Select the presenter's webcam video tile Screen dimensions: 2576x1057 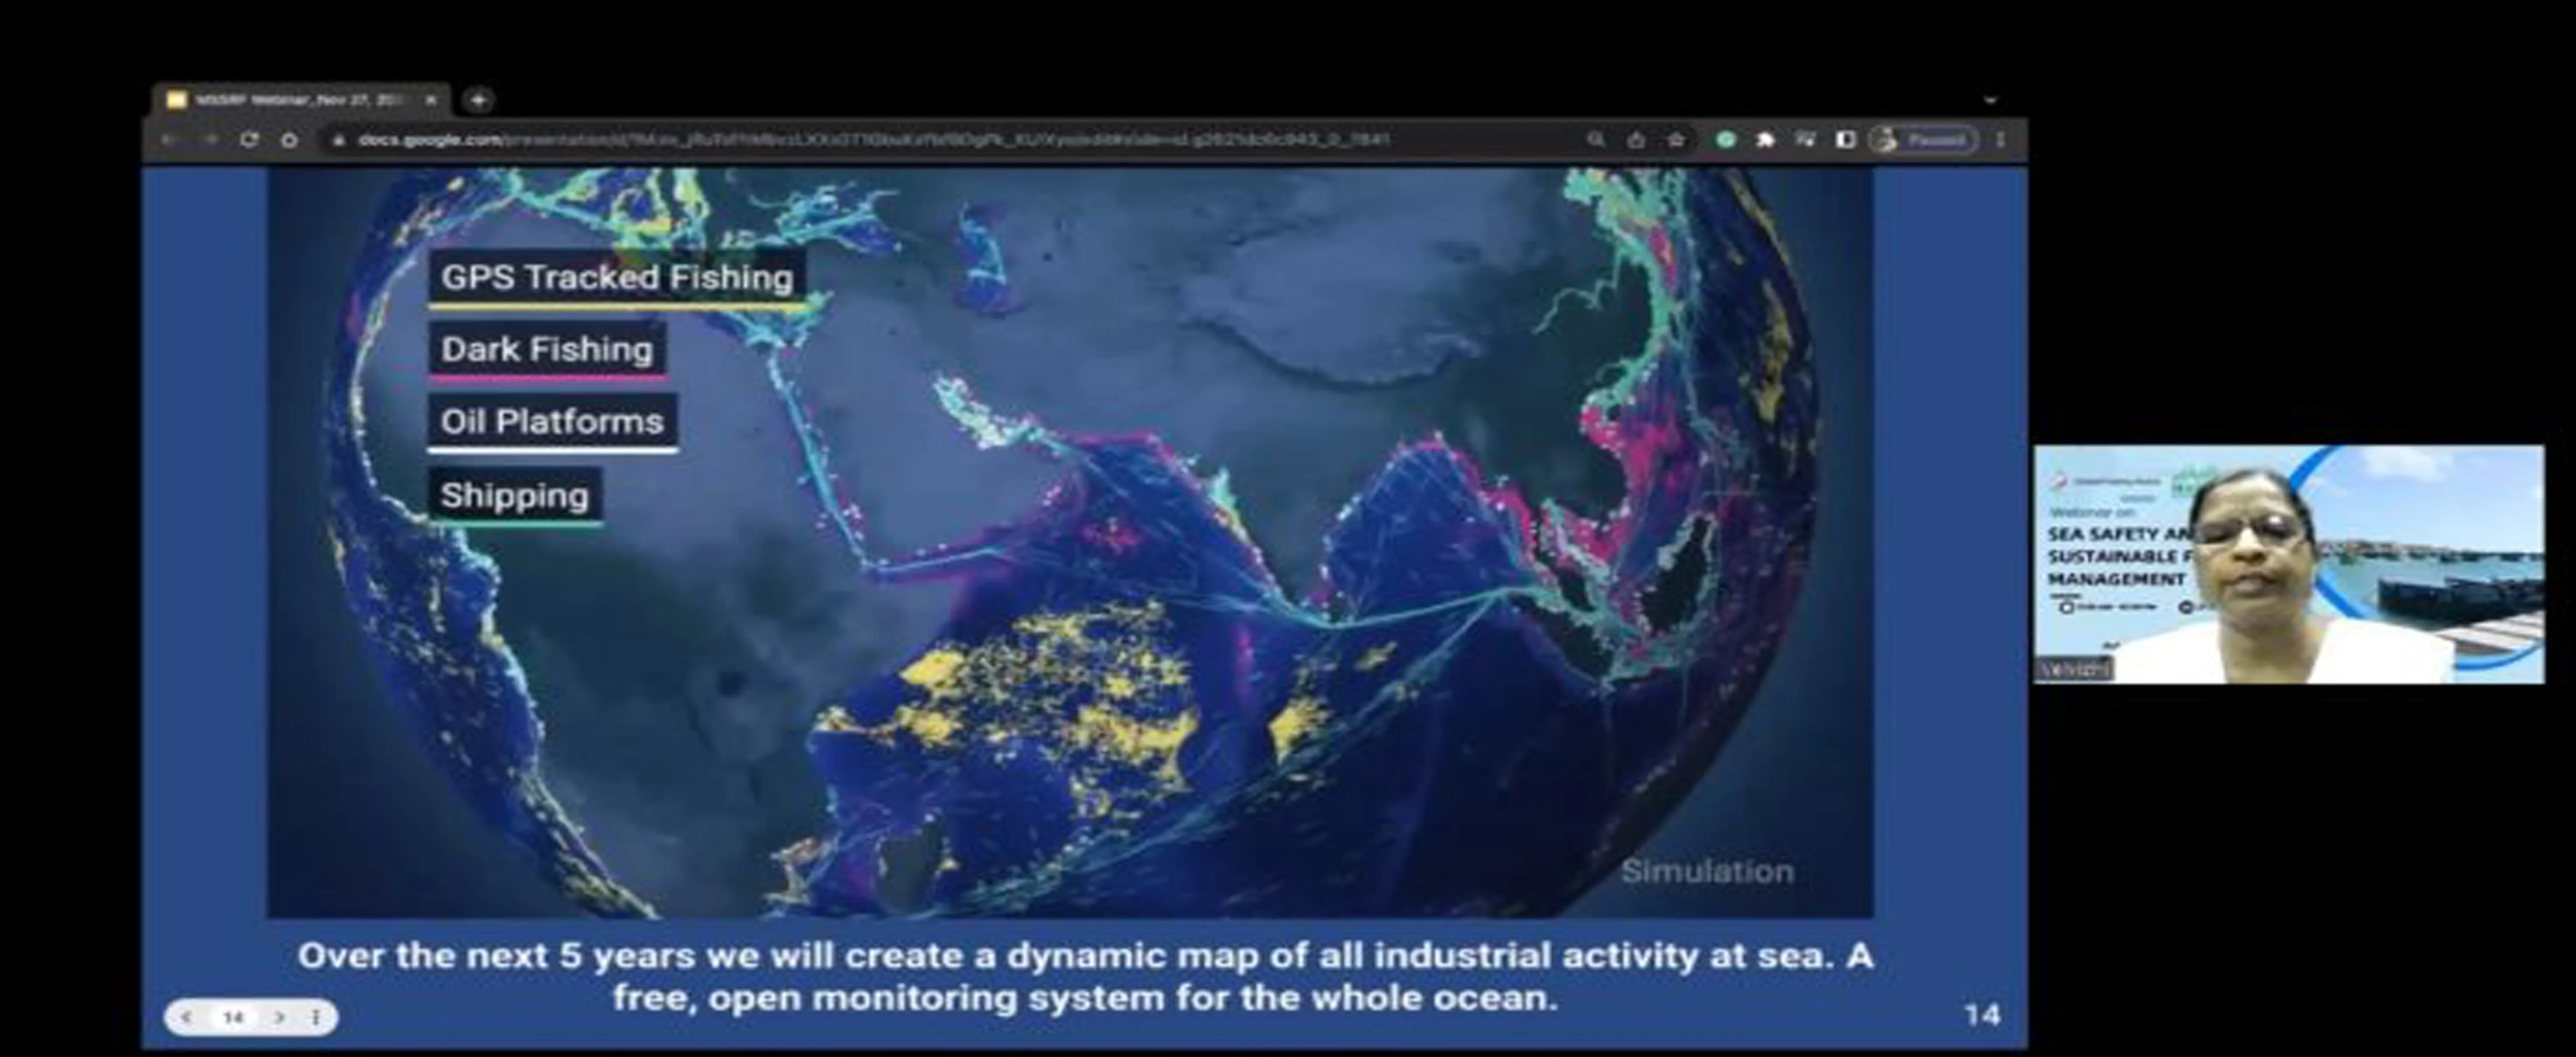pos(2289,565)
